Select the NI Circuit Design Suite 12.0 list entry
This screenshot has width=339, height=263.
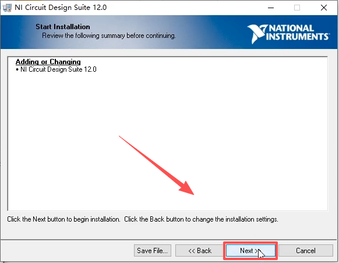pos(56,69)
